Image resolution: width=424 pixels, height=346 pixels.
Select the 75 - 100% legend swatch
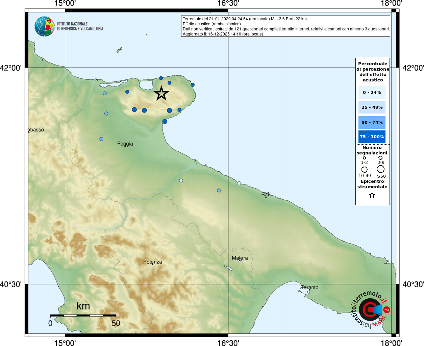[x=372, y=137]
